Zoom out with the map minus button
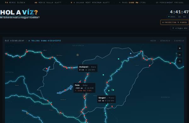The height and width of the screenshot is (123, 189). 180,55
